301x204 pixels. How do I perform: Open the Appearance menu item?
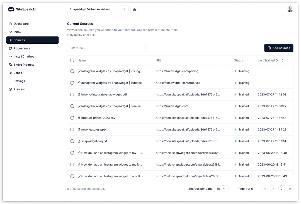point(32,48)
